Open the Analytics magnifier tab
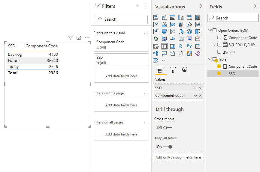This screenshot has height=172, width=260. 185,70
